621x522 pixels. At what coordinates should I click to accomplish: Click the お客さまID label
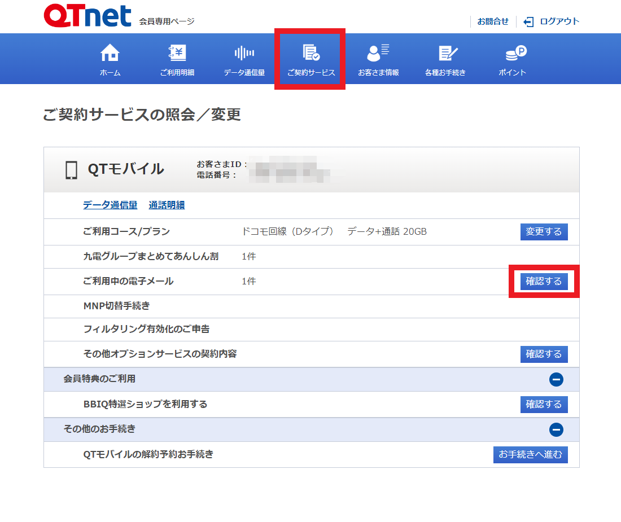pos(222,164)
